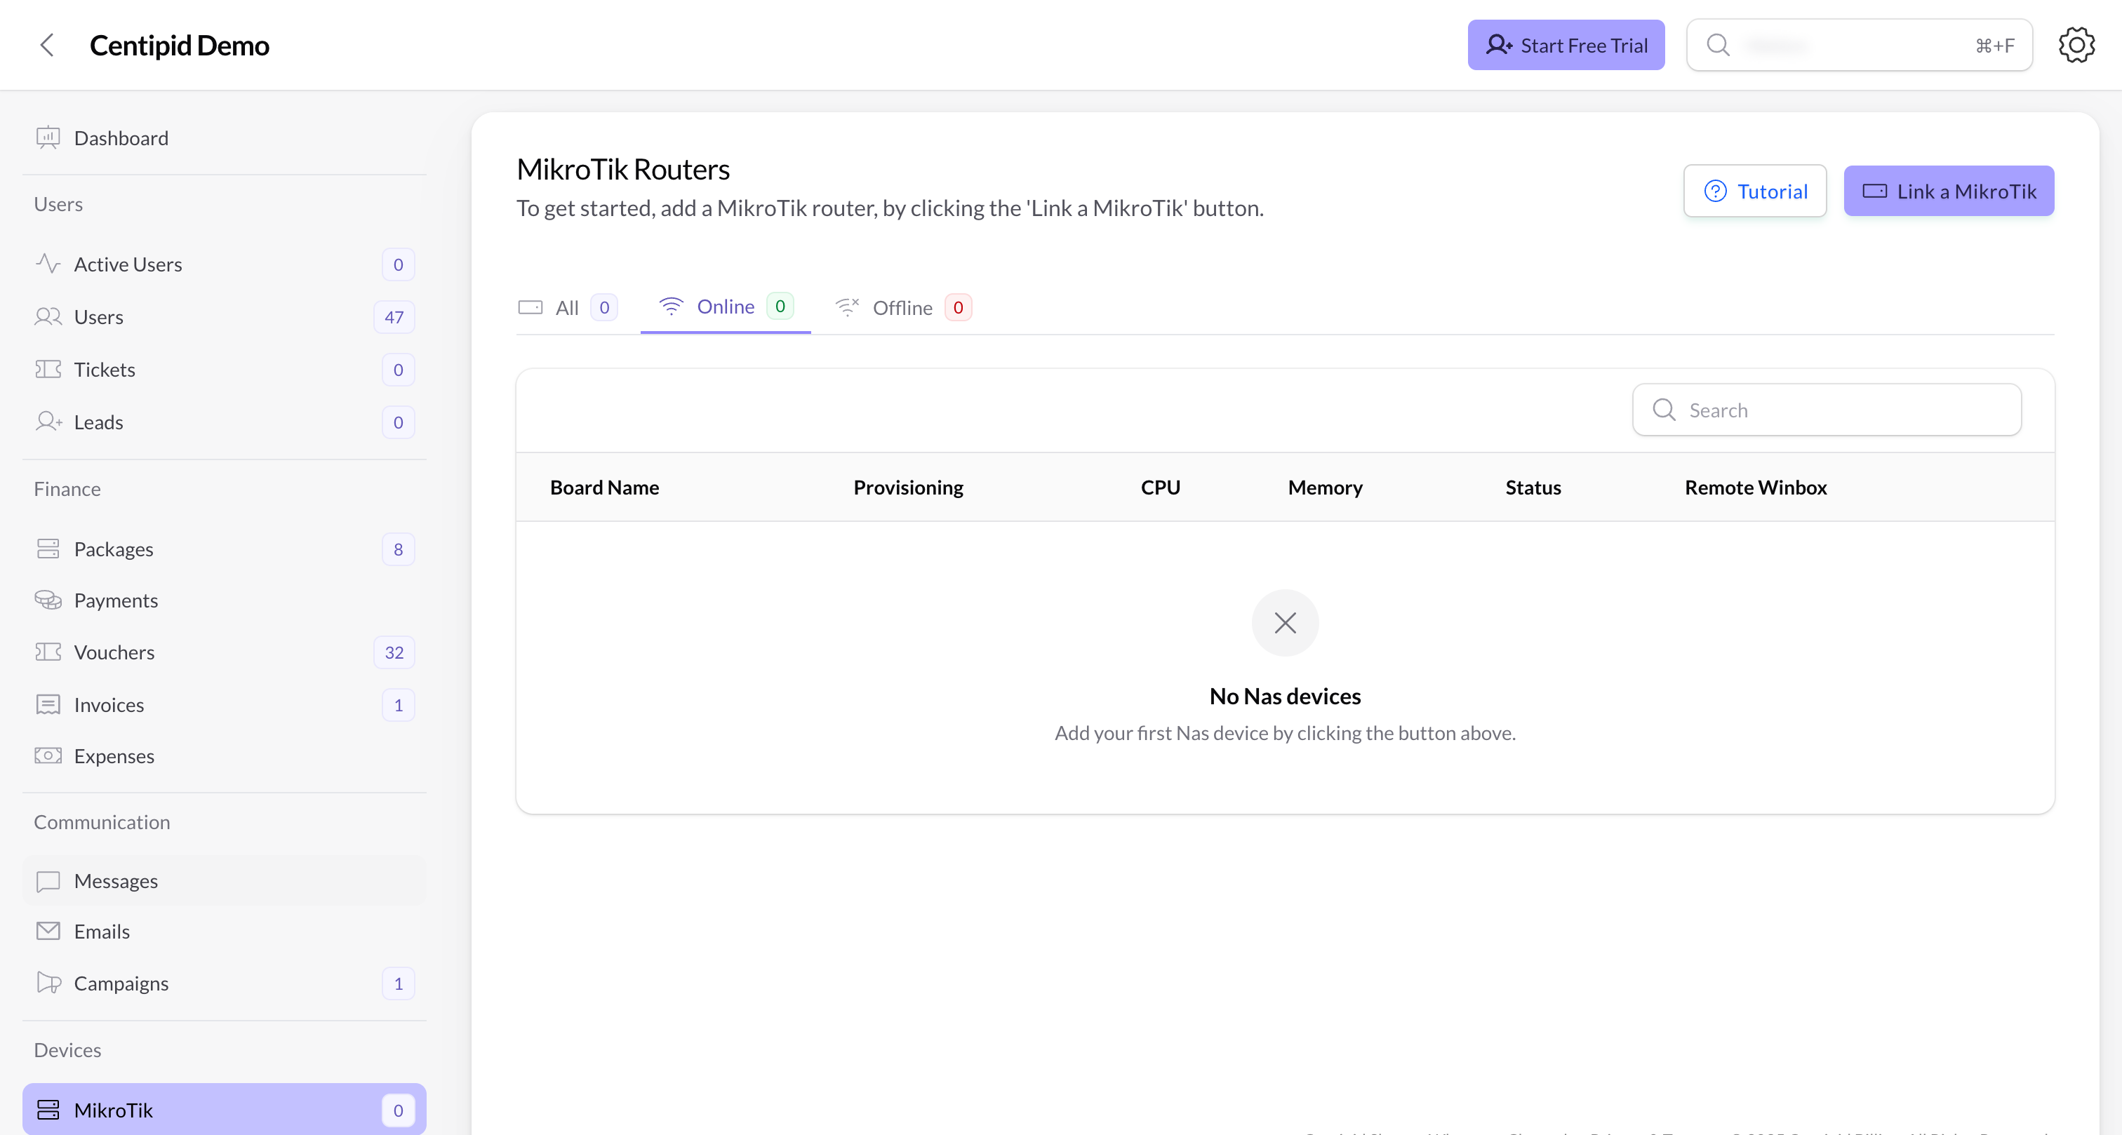Click the Active Users pulse icon

(48, 264)
